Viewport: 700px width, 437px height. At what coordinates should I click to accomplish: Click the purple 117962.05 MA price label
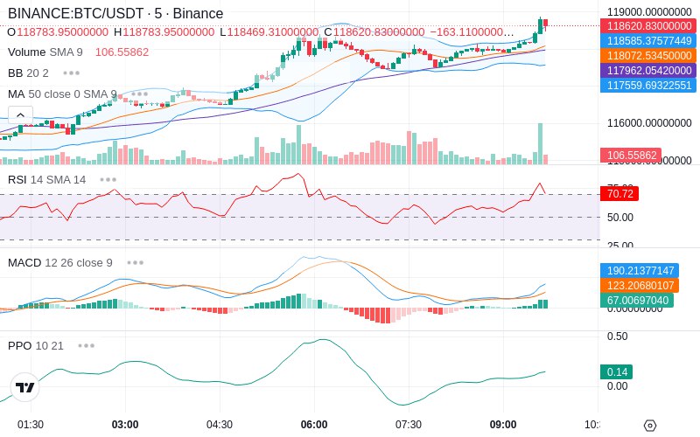click(x=648, y=71)
